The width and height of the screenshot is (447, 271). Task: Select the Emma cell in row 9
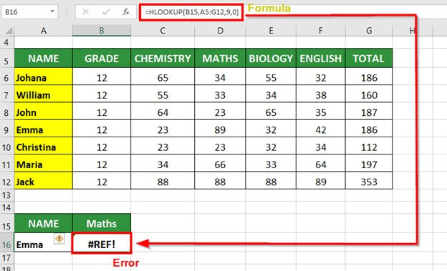(43, 129)
